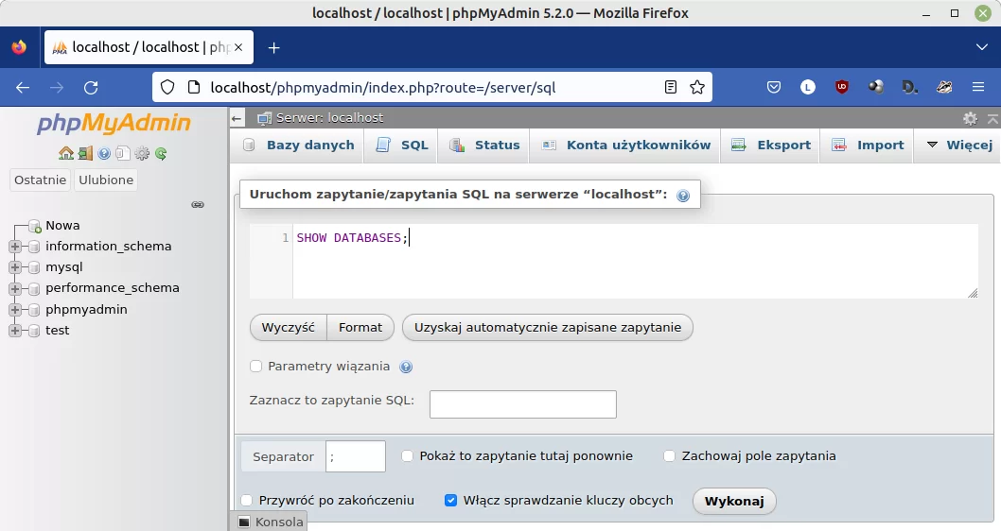Expand the mysql database node
The width and height of the screenshot is (1001, 531).
click(15, 267)
